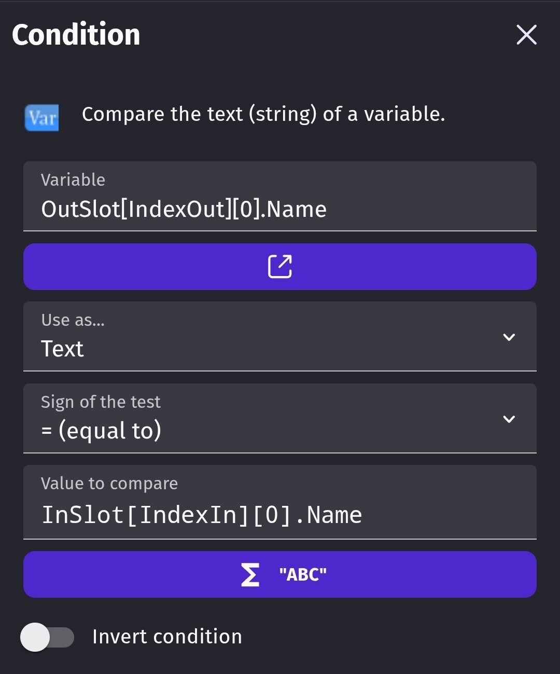Click the "ABC" expression editor label
Screen dimensions: 560x674
tap(303, 575)
